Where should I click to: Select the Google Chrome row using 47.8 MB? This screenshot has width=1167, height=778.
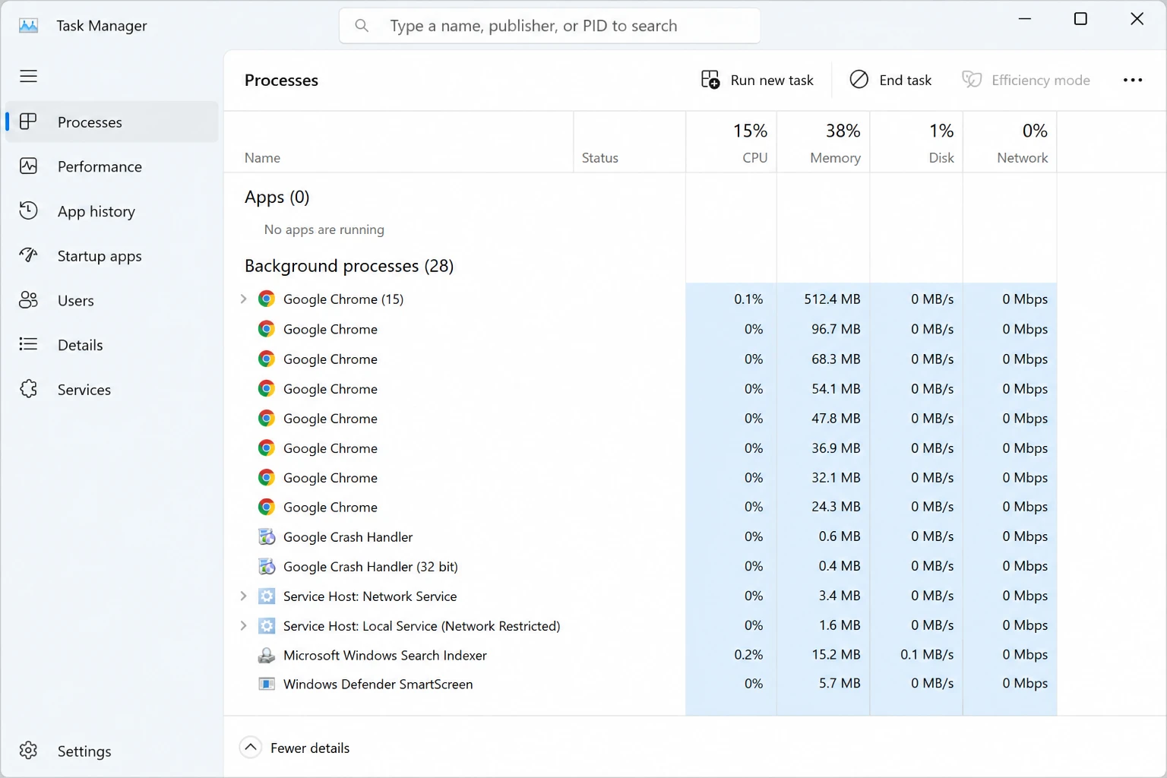(640, 418)
